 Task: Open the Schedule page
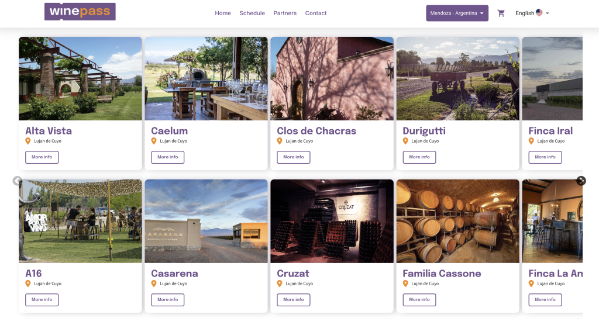[252, 13]
